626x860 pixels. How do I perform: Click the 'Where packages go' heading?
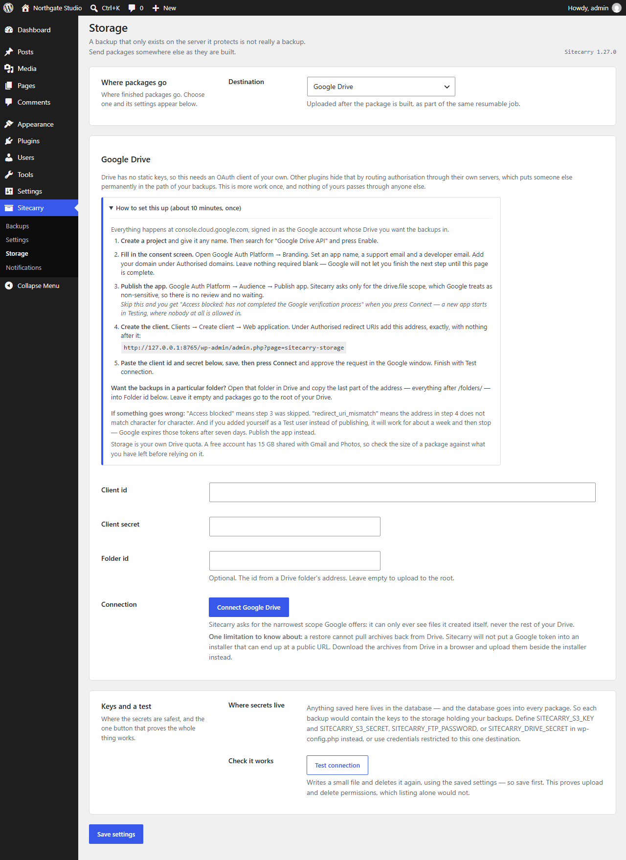click(134, 82)
